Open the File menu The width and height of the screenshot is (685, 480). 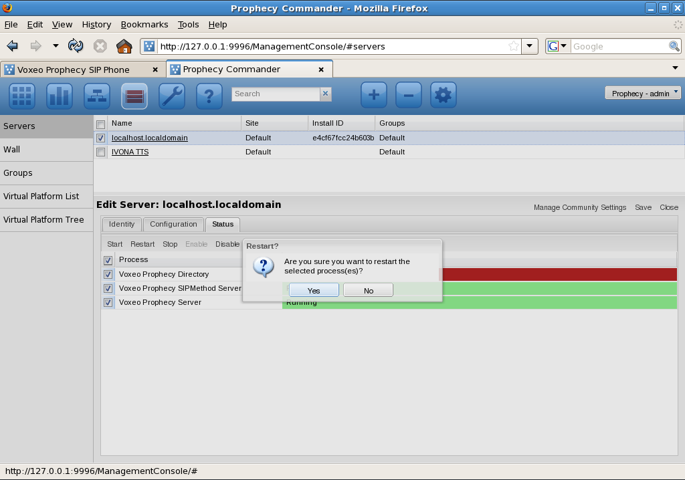[11, 25]
